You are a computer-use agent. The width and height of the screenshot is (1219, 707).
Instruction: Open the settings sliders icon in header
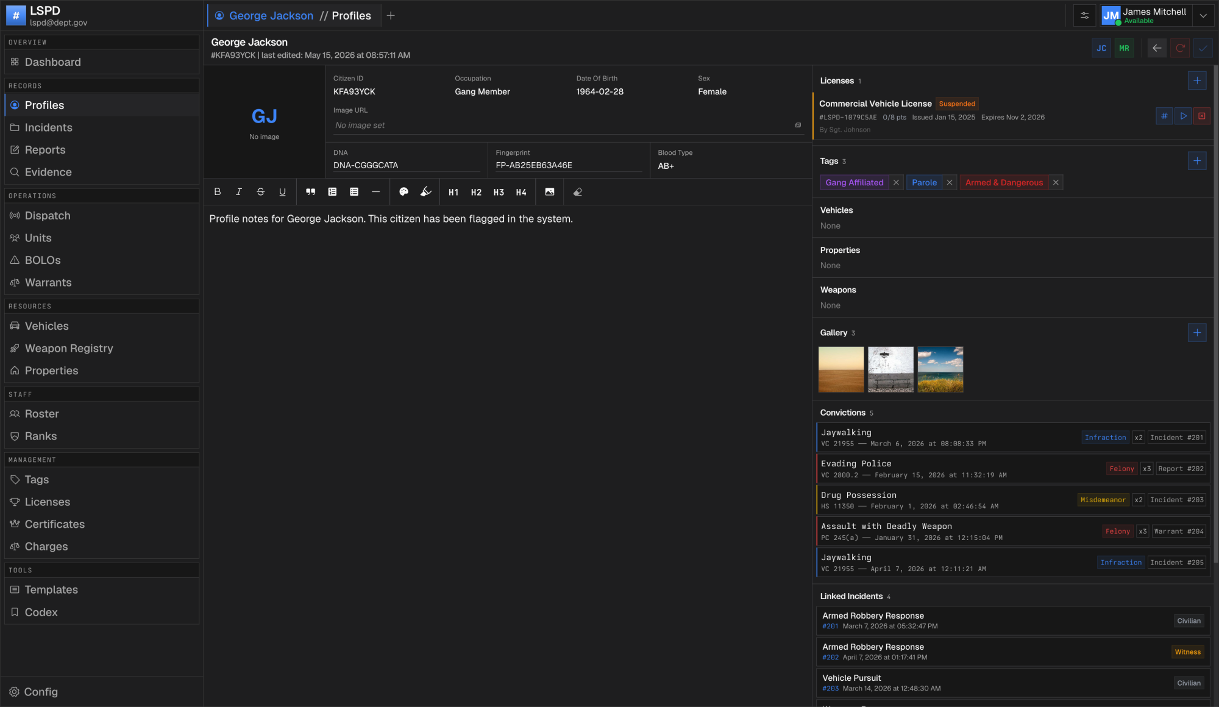pos(1085,16)
